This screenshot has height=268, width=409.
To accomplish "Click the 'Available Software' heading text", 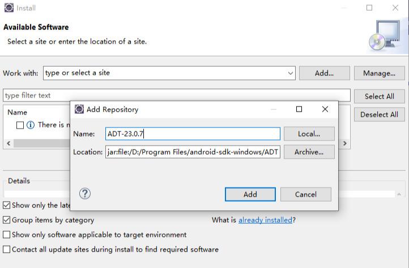I will [x=36, y=27].
